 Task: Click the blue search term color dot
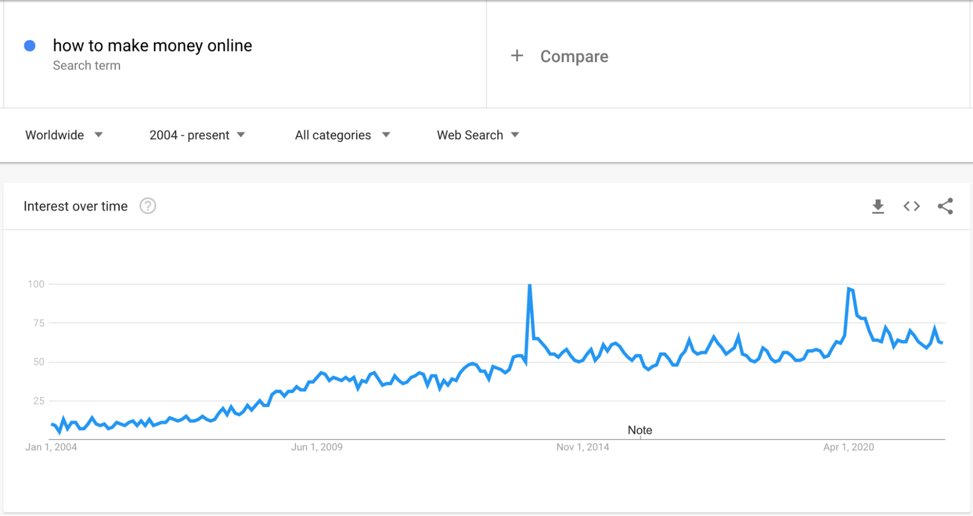coord(30,45)
